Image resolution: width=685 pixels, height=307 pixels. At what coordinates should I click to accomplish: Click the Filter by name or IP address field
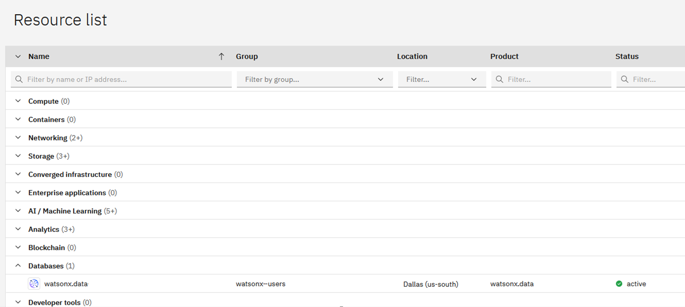pos(127,79)
